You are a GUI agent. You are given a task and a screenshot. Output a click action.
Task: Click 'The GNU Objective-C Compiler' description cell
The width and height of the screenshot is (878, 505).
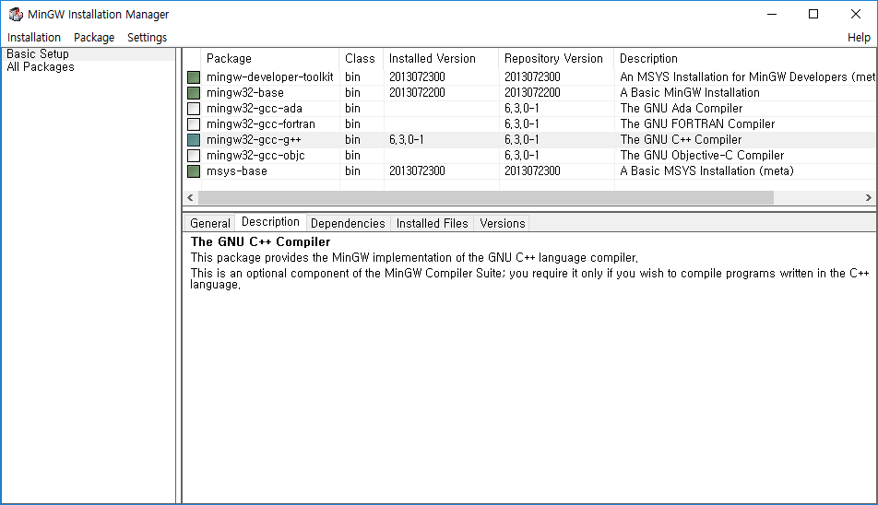point(702,156)
